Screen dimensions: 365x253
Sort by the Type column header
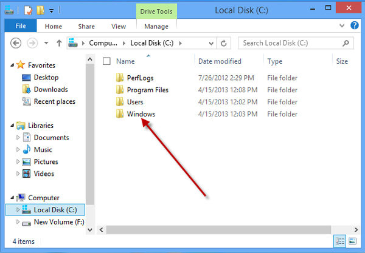click(275, 61)
